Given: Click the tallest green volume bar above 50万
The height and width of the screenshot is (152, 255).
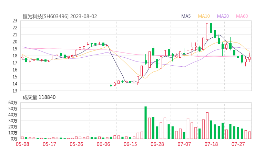Looking at the screenshot, I should [145, 123].
